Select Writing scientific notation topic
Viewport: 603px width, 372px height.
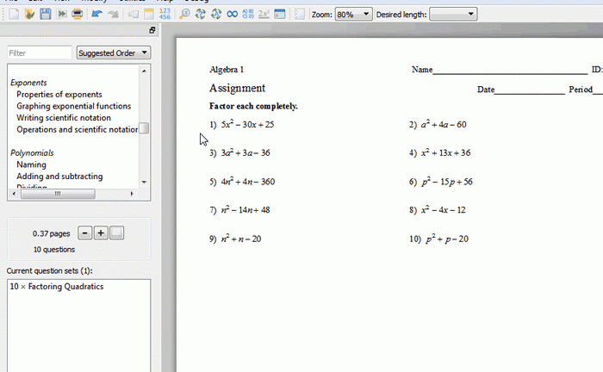point(64,118)
